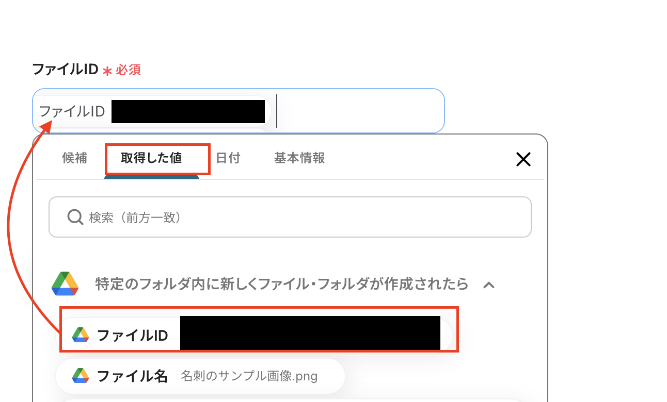Switch to the 候補 tab
667x402 pixels.
click(74, 158)
